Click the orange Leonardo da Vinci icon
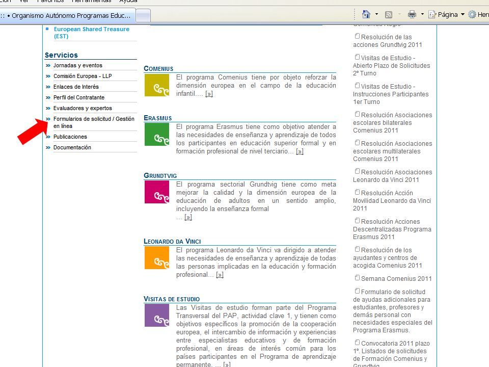Viewport: 489px width, 367px height. (157, 258)
